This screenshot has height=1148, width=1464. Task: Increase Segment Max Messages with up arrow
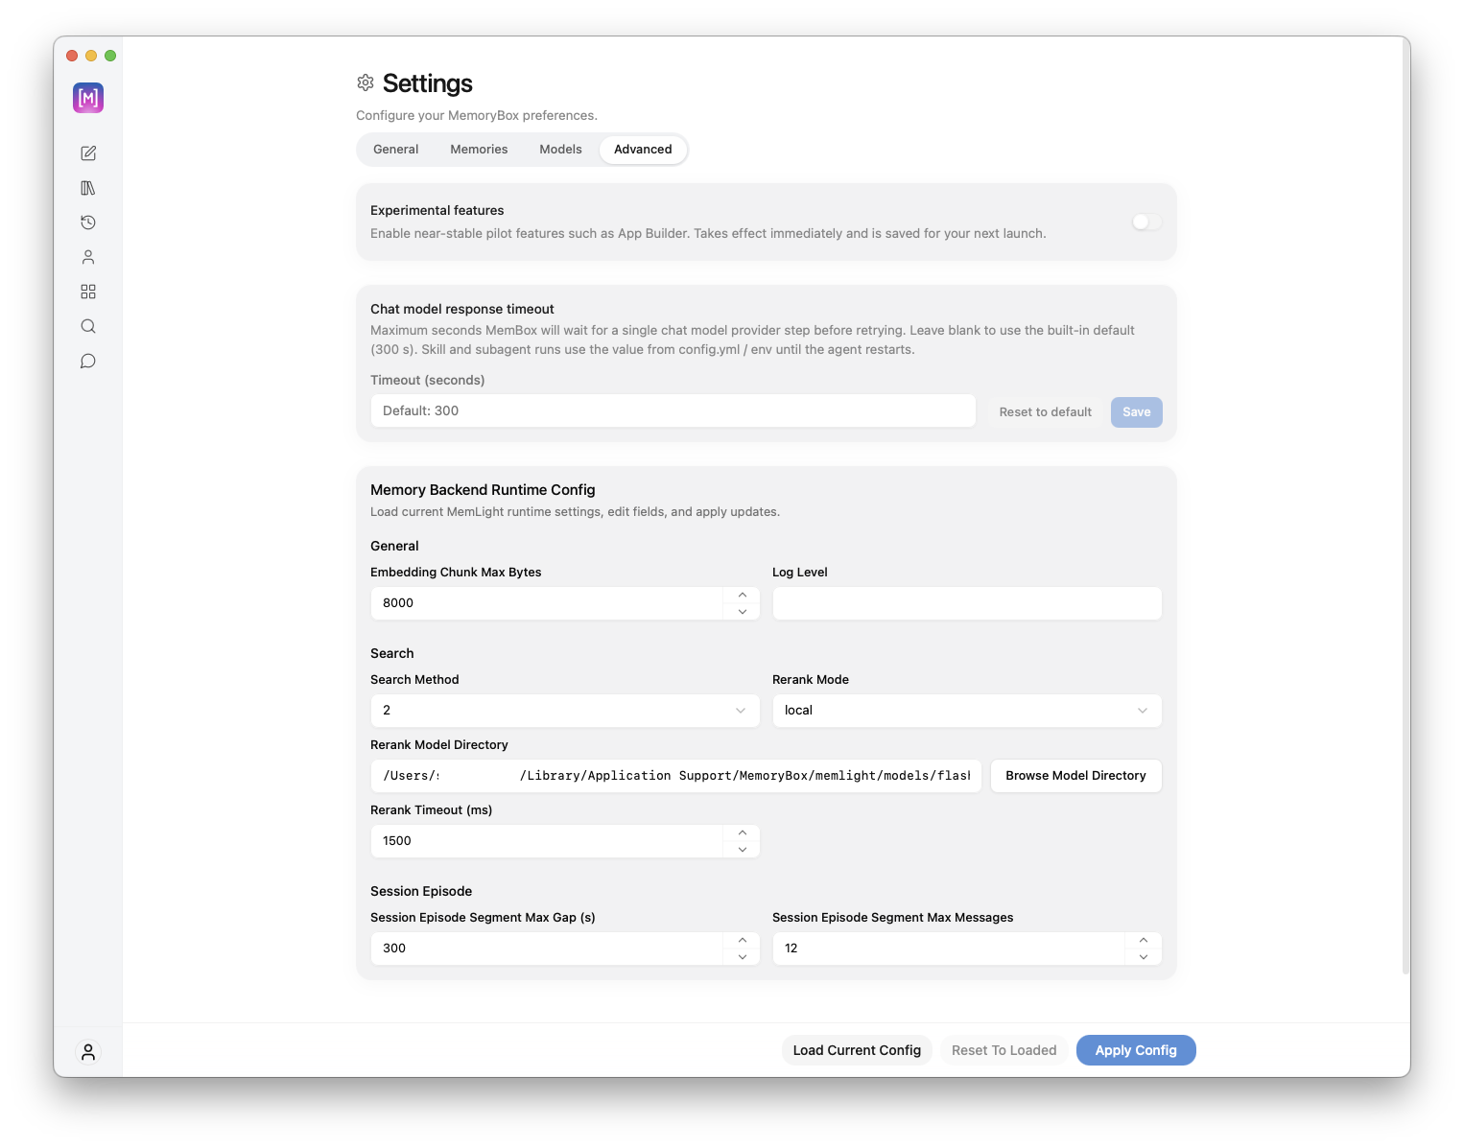tap(1144, 941)
